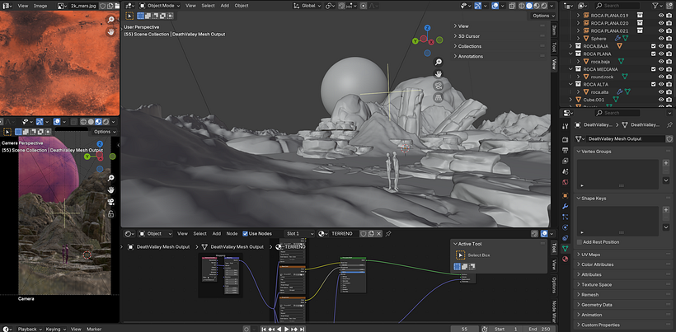Open the Playback menu in the timeline
Viewport: 676px width, 332px height.
pos(27,329)
